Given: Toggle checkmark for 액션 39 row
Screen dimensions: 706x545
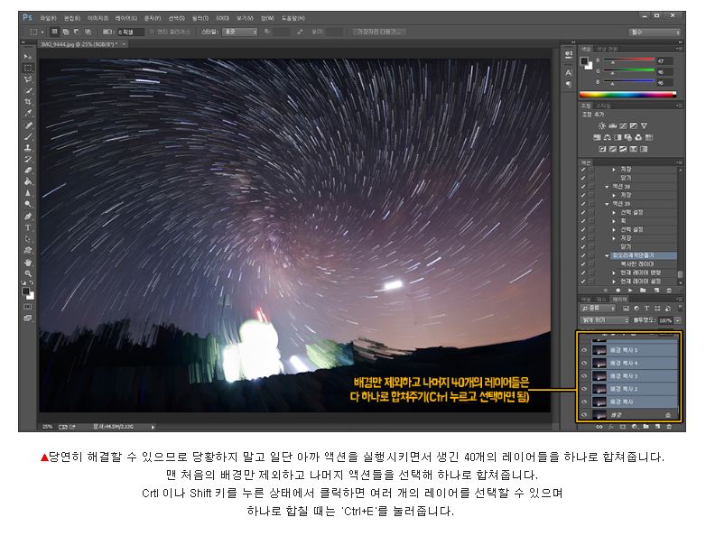Looking at the screenshot, I should point(583,204).
